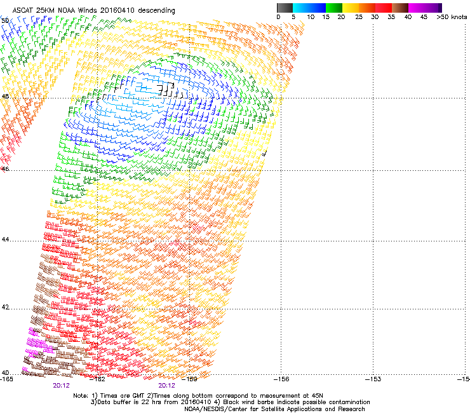The height and width of the screenshot is (413, 470).
Task: Click the longitude axis label '-165'
Action: point(6,379)
